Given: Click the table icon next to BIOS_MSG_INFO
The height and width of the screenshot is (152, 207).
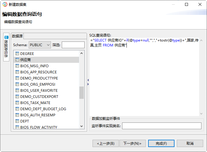Looking at the screenshot, I should 17,66.
